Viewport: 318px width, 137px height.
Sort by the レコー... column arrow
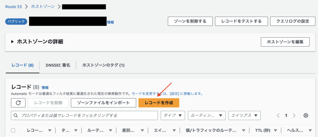(50, 130)
